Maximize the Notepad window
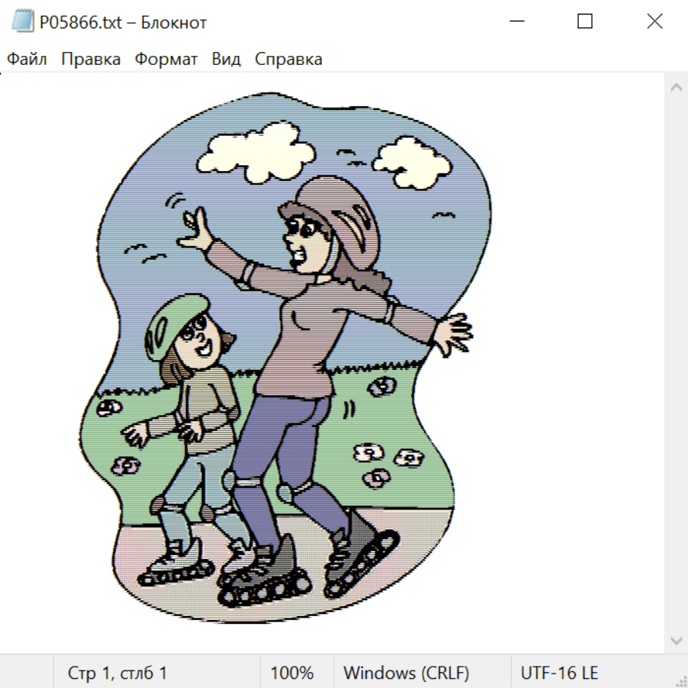688x688 pixels. pyautogui.click(x=585, y=22)
